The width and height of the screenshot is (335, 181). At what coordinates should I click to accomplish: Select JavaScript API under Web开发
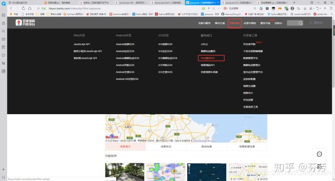click(81, 44)
